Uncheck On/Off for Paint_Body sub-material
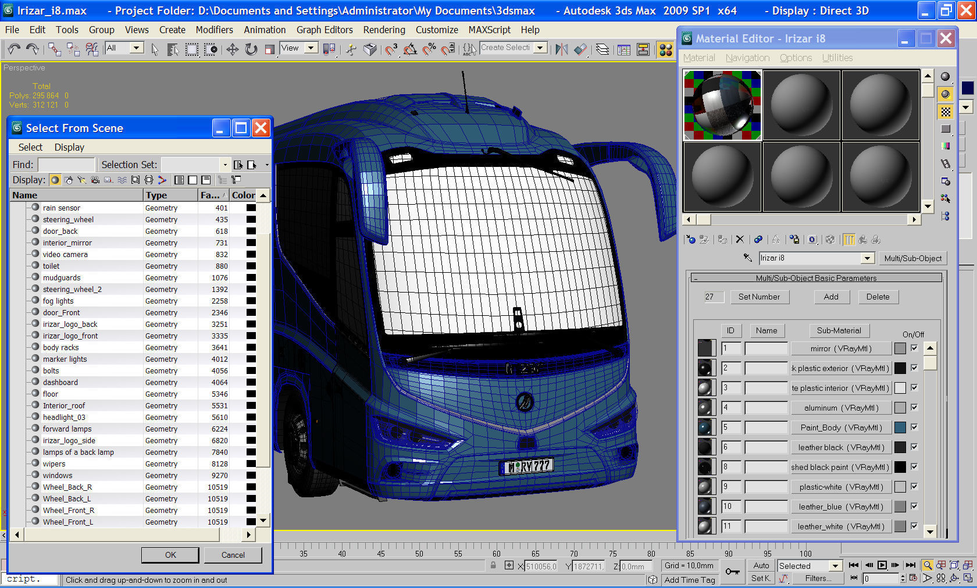This screenshot has height=588, width=977. point(914,427)
